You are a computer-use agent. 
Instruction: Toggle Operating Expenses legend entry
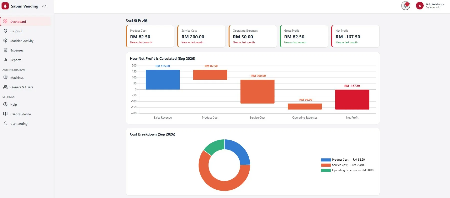point(347,170)
